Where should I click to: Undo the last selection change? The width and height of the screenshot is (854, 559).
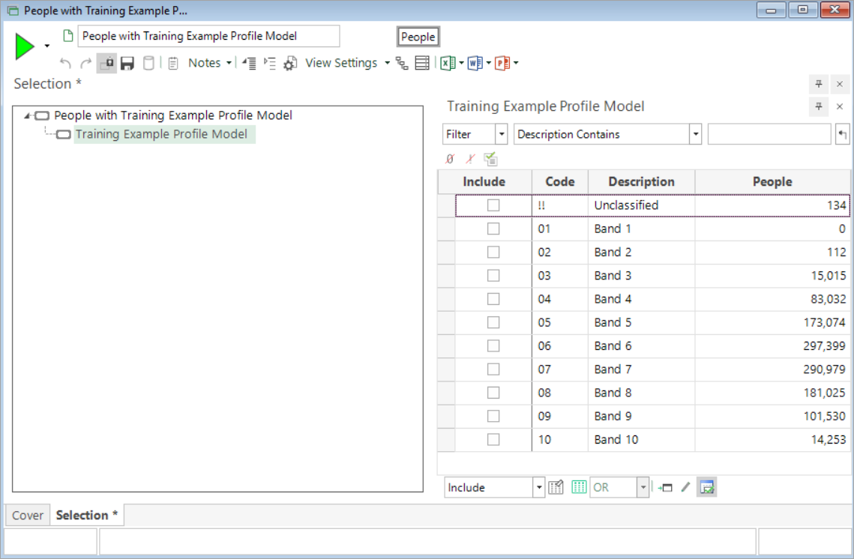pyautogui.click(x=65, y=63)
